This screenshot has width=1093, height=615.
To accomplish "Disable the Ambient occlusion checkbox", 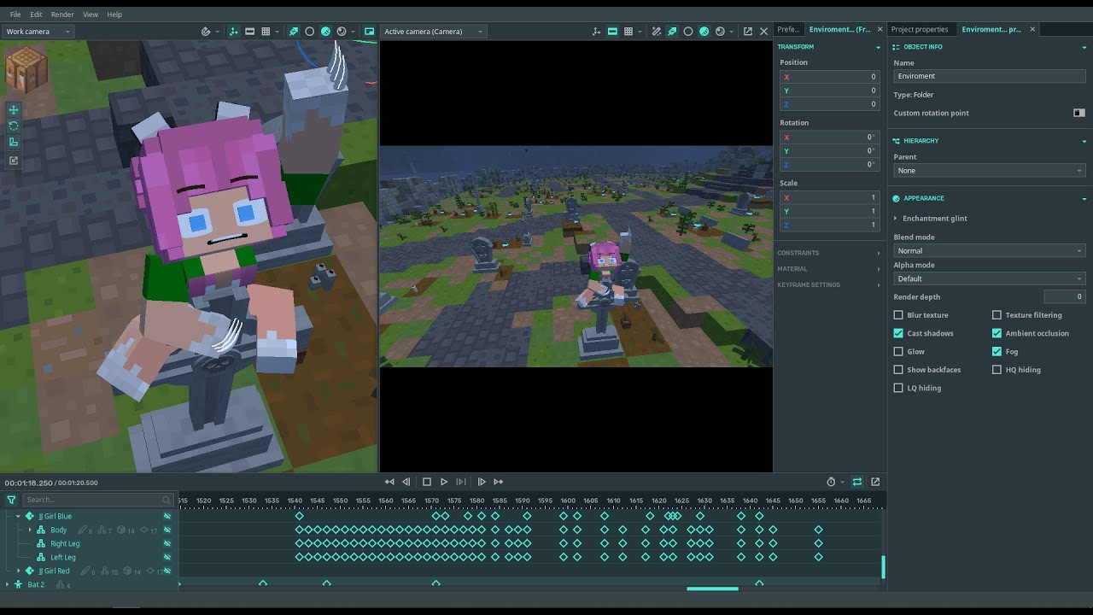I will pos(997,333).
